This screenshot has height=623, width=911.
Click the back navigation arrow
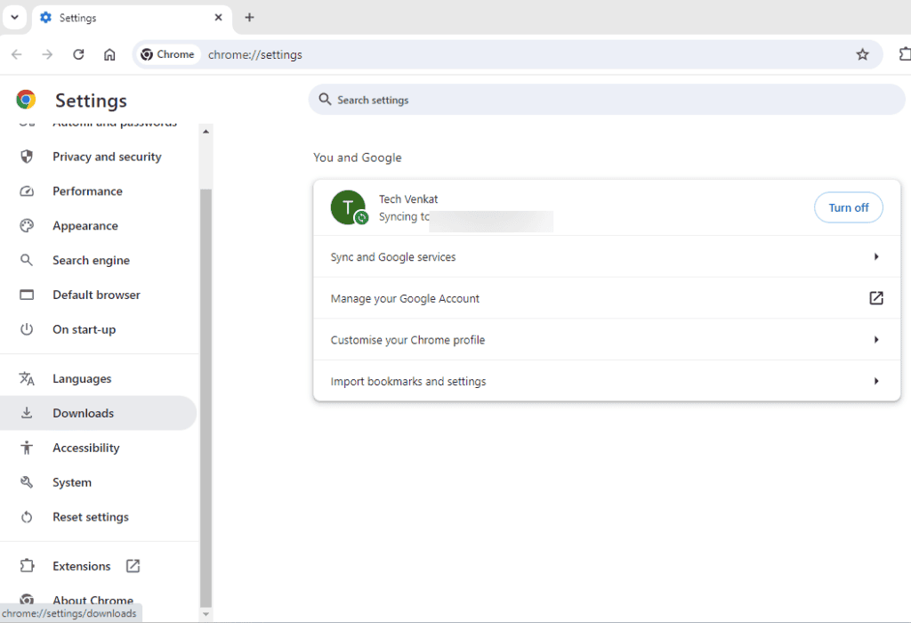point(17,54)
